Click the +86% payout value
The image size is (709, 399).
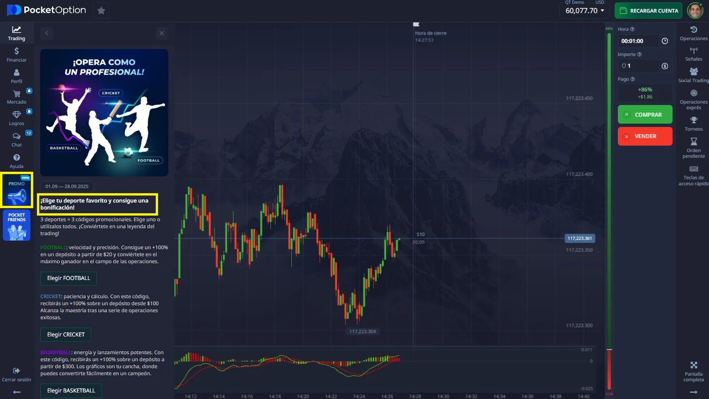click(x=645, y=90)
